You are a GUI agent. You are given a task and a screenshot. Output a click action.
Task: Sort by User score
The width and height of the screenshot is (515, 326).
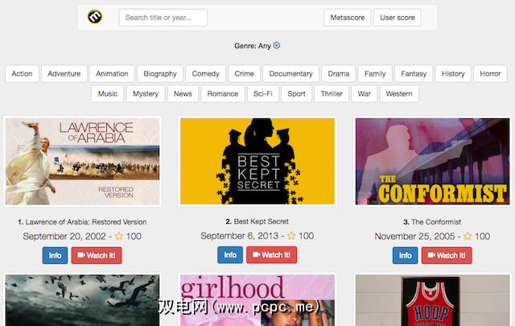pos(397,18)
